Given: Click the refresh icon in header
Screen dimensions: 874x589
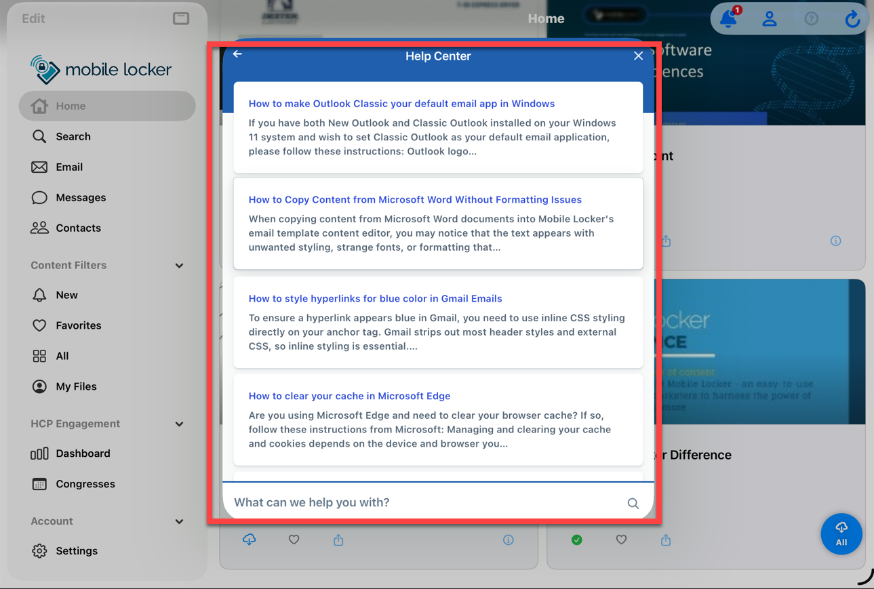Looking at the screenshot, I should click(x=852, y=19).
